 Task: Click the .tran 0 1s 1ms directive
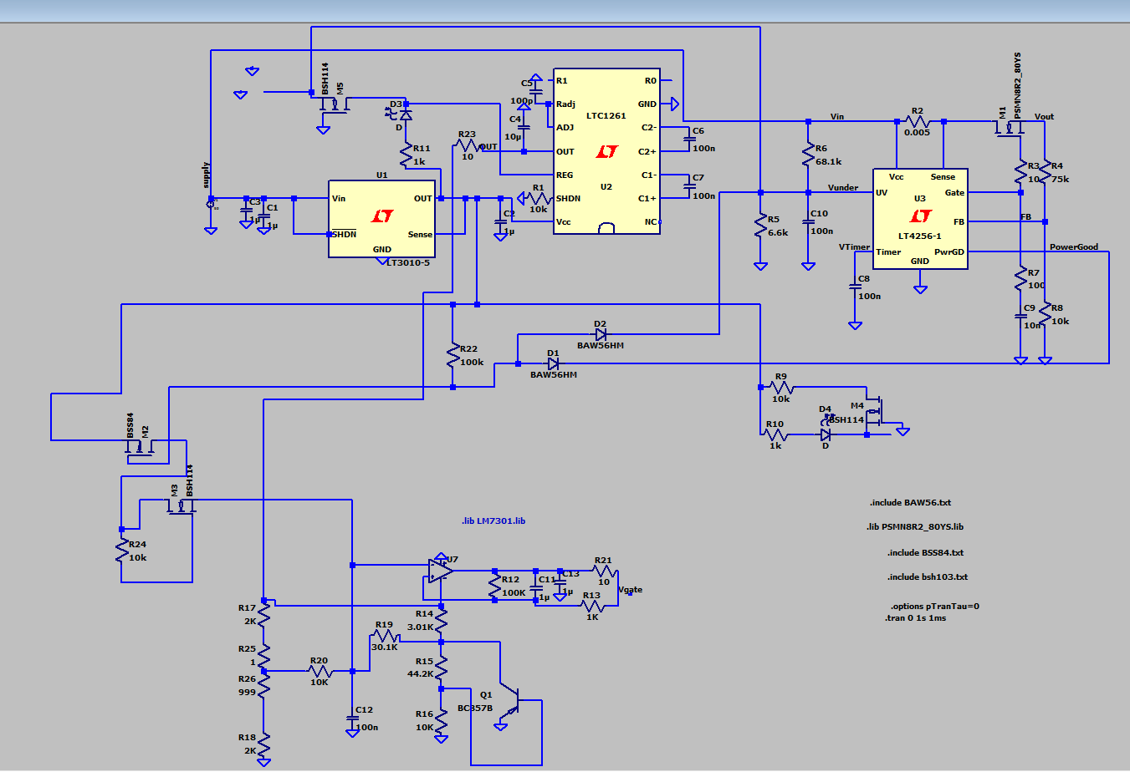coord(915,618)
